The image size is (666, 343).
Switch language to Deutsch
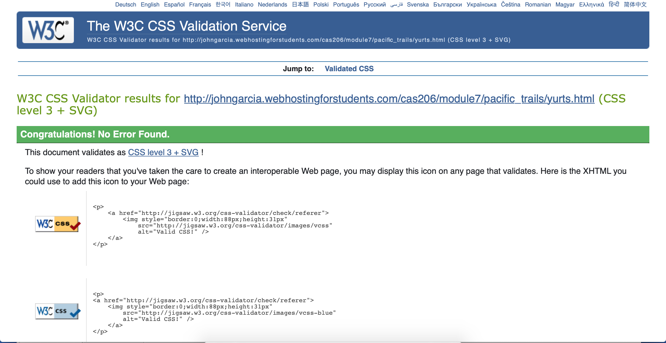[x=126, y=5]
